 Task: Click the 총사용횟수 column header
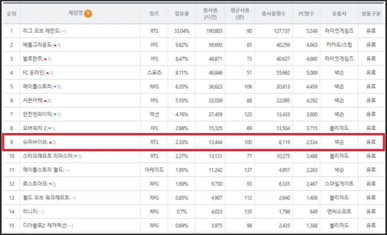(x=273, y=13)
